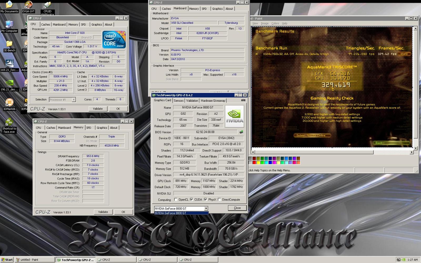Click Validate in CPU-Z CPU window

tap(98, 109)
